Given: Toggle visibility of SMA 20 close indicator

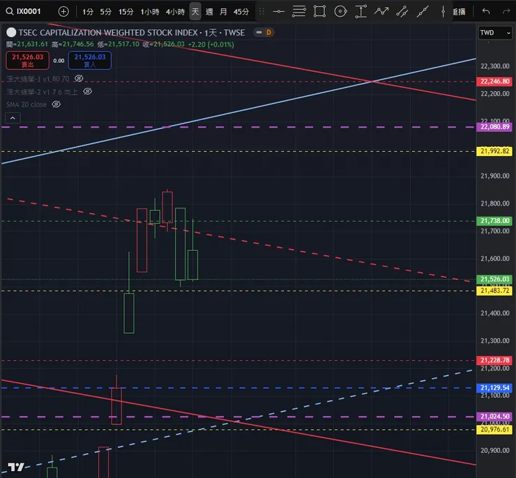Looking at the screenshot, I should pyautogui.click(x=56, y=105).
